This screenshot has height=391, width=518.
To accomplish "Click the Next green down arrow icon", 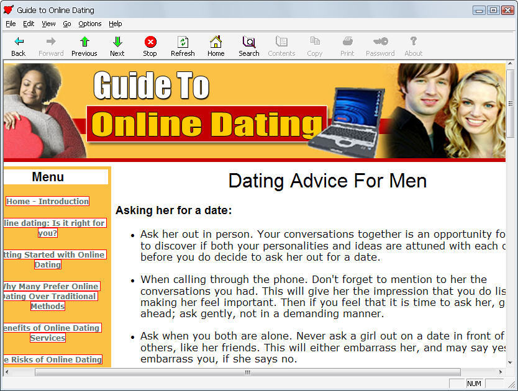I will pos(117,42).
